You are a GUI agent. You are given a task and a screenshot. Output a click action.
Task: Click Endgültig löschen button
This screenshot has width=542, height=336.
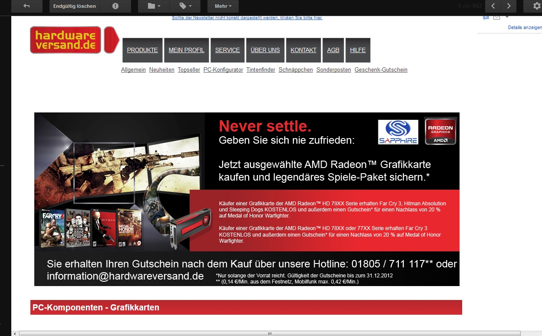point(75,6)
